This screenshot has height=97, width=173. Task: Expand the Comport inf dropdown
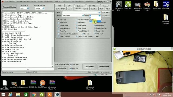coord(28,8)
